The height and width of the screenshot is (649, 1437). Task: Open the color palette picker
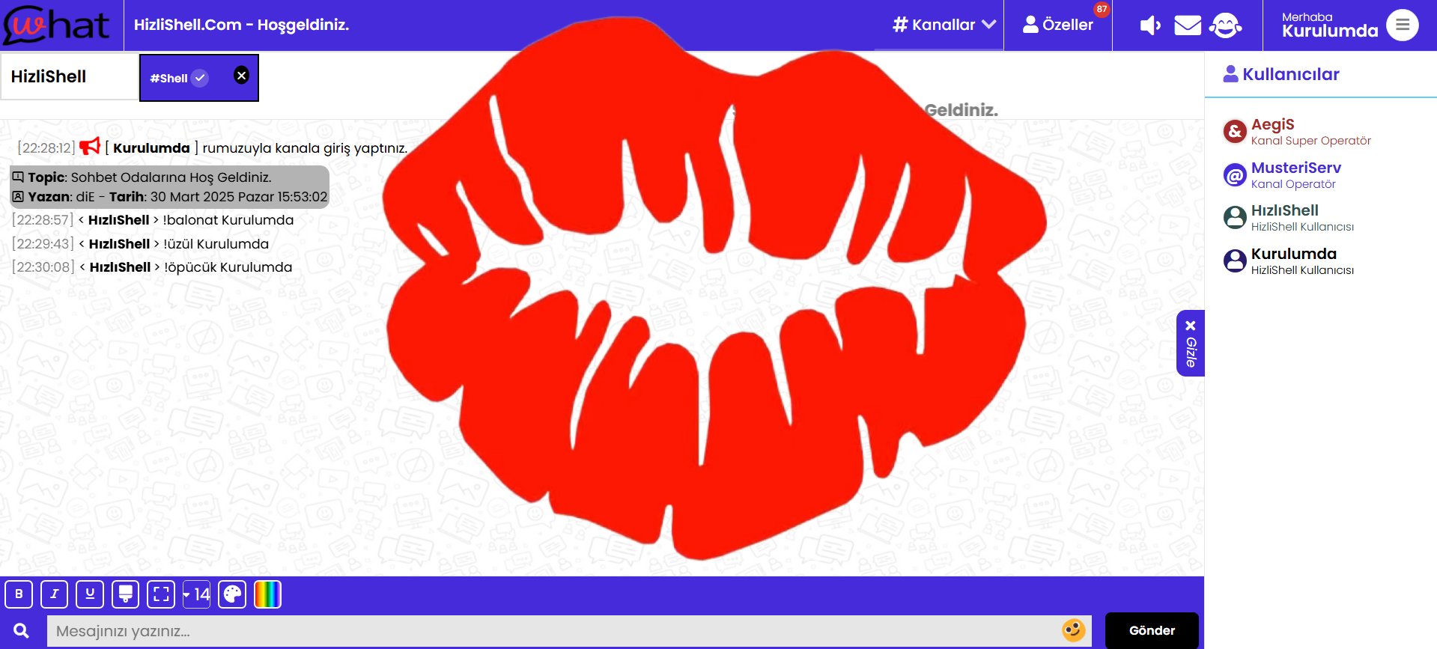(232, 594)
